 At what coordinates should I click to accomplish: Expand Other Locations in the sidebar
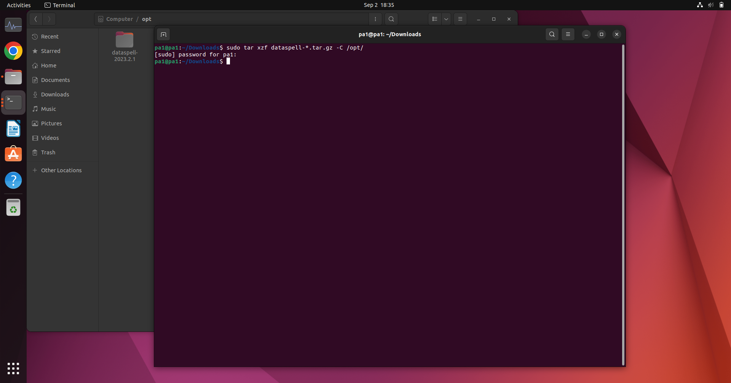coord(61,170)
